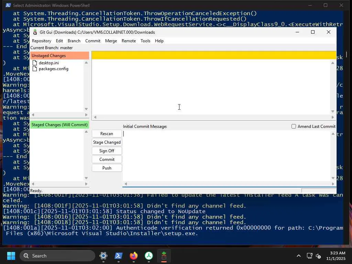Click up arrow of commit message scrollbar
Viewport: 352px width, 264px height.
[x=333, y=134]
